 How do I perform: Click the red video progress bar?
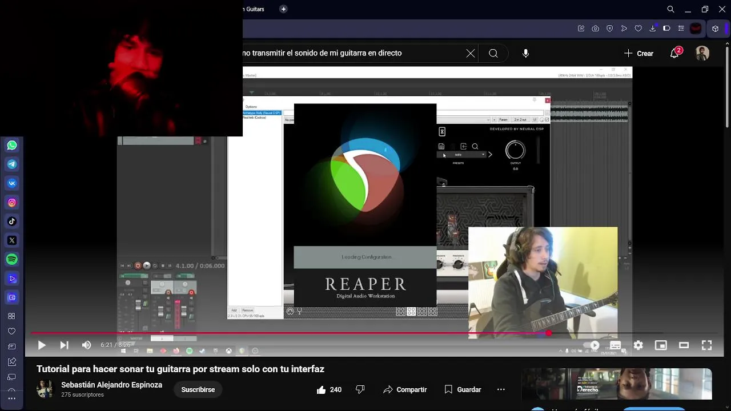tap(290, 333)
